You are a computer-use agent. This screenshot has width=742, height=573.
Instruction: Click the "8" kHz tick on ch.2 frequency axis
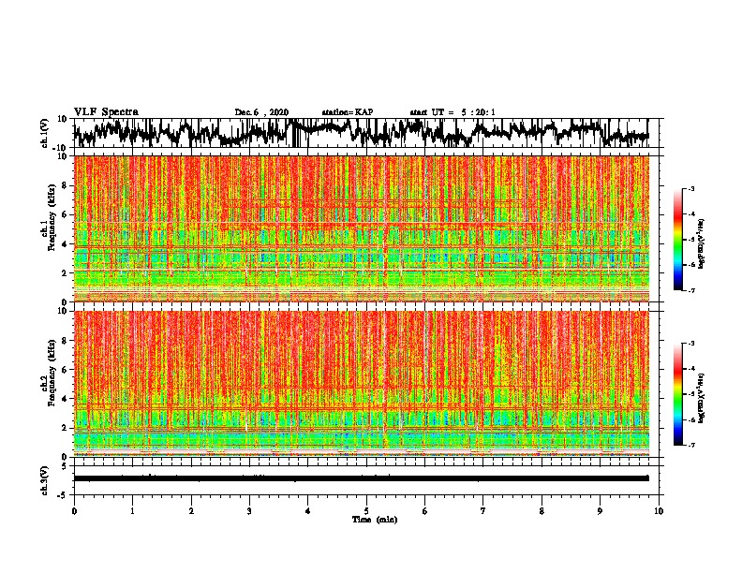(65, 341)
